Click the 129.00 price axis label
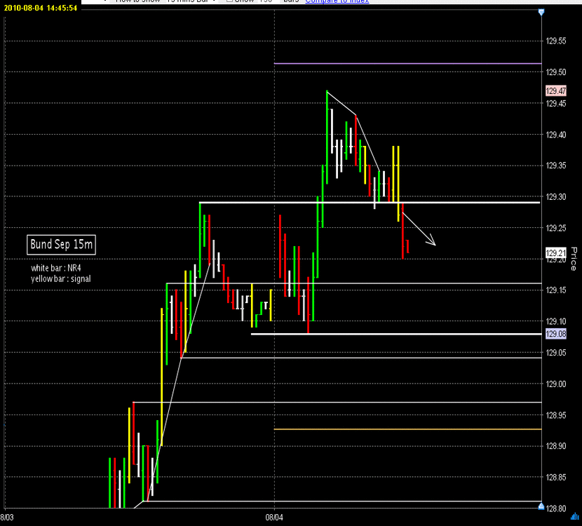Screen dimensions: 582x526 tap(556, 384)
